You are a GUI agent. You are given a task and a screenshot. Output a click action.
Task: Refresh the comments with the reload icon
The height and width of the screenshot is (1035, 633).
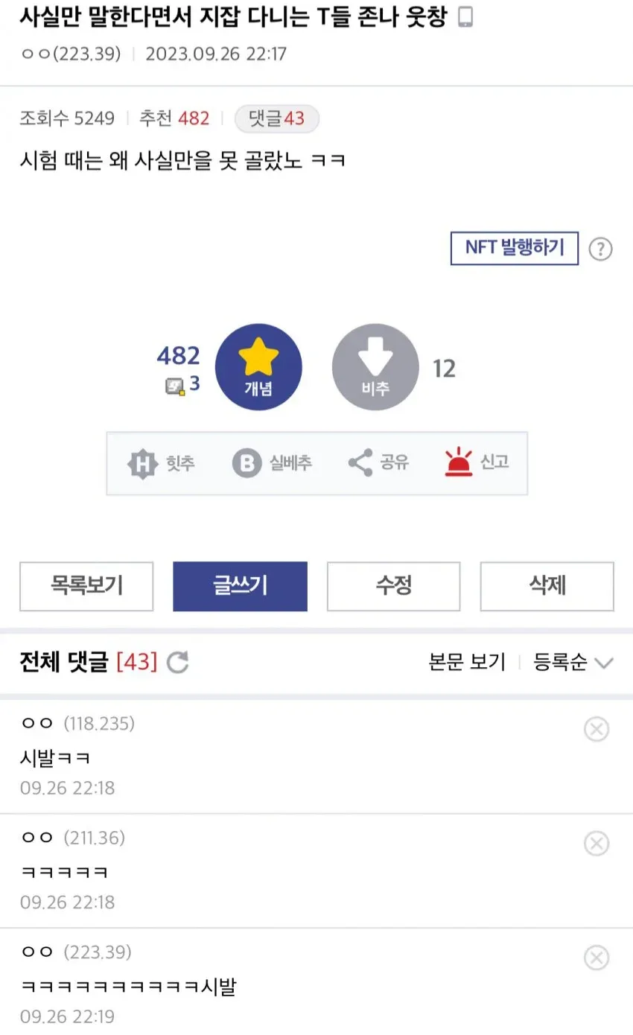point(177,663)
